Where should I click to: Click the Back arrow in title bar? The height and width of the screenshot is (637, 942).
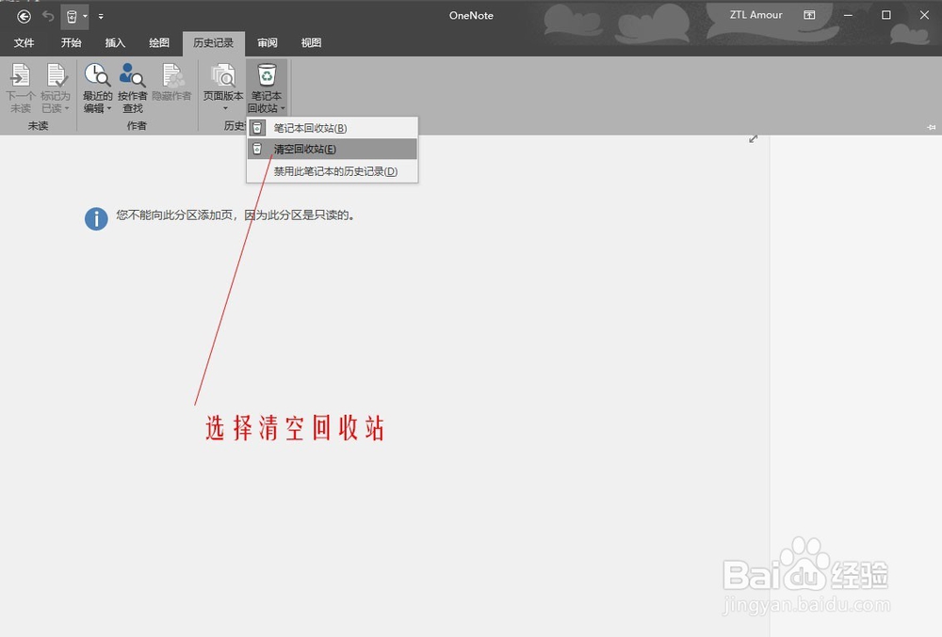point(24,16)
